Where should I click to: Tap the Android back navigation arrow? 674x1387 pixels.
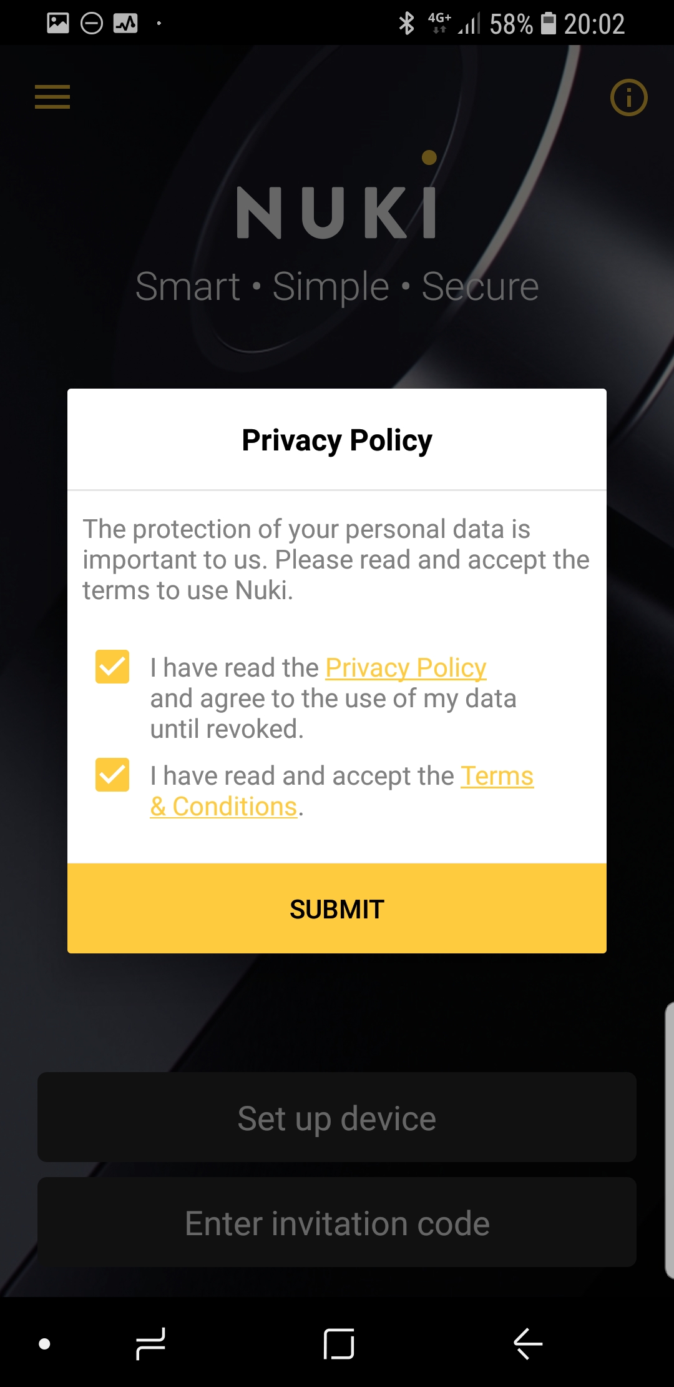[528, 1343]
